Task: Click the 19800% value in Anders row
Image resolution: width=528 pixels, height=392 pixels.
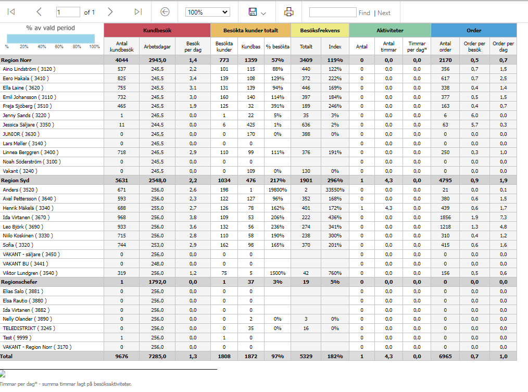Action: point(278,189)
